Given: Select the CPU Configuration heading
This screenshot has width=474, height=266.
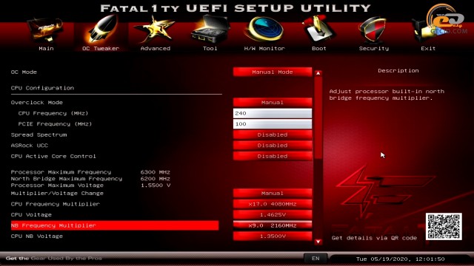Looking at the screenshot, I should [x=42, y=88].
